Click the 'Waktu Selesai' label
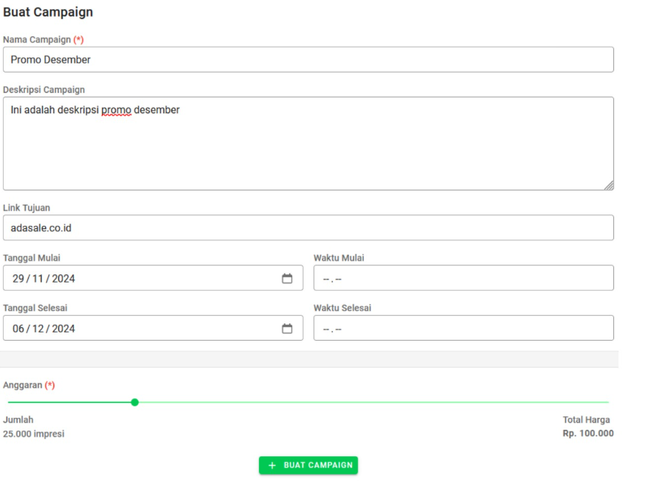 coord(343,308)
